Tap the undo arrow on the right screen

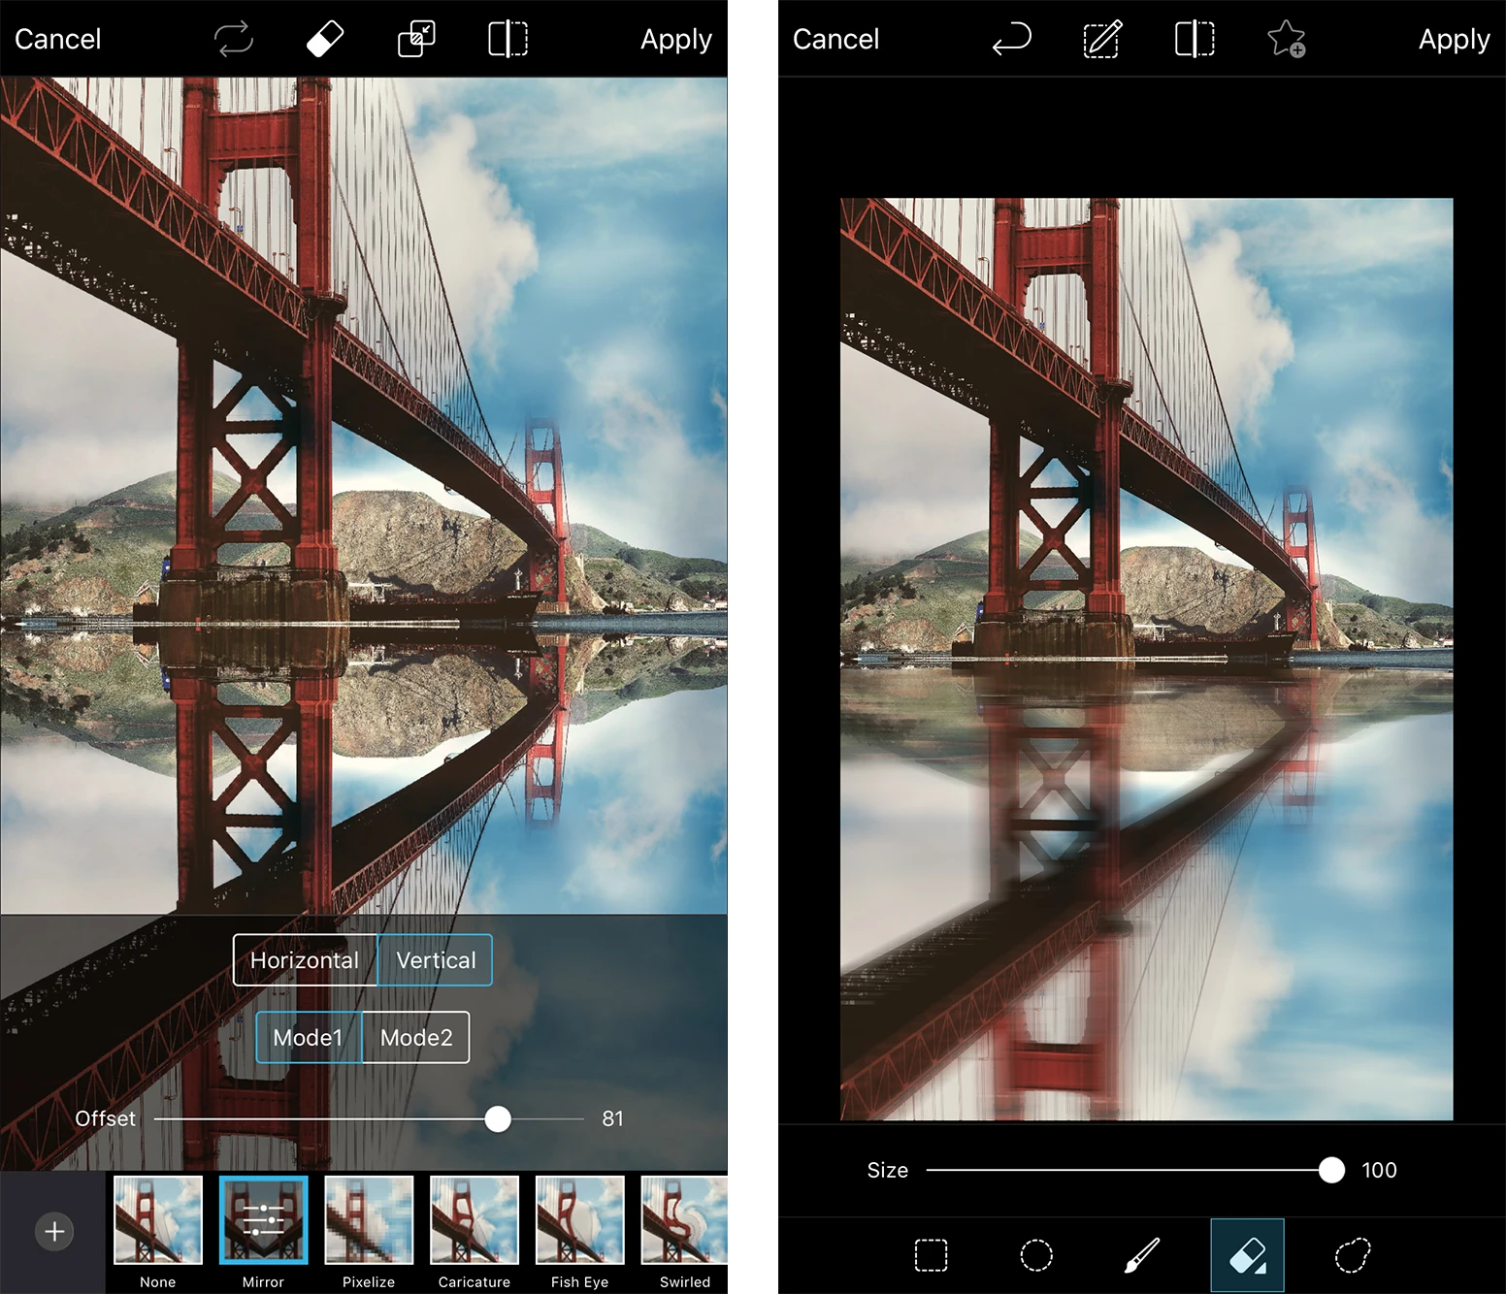pos(1011,39)
